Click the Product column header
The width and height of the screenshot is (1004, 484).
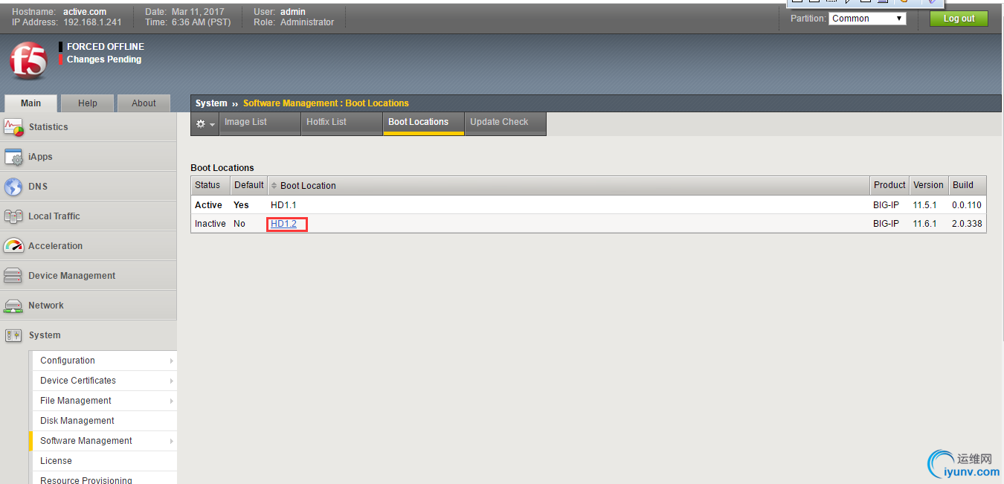click(889, 185)
